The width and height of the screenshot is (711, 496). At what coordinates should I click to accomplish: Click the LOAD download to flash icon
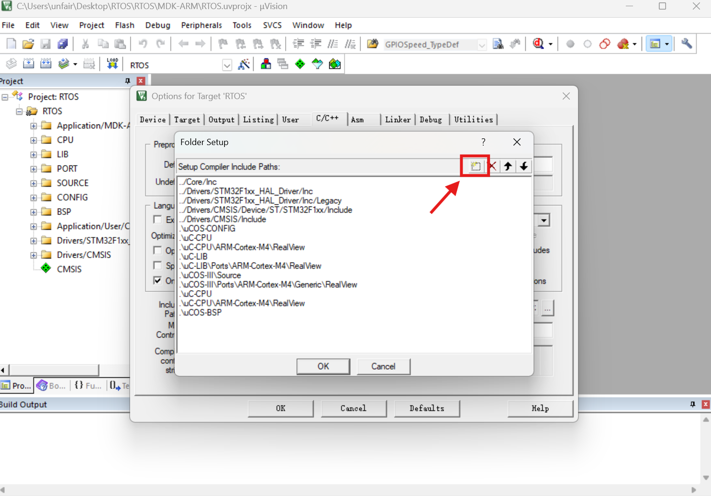(x=112, y=64)
